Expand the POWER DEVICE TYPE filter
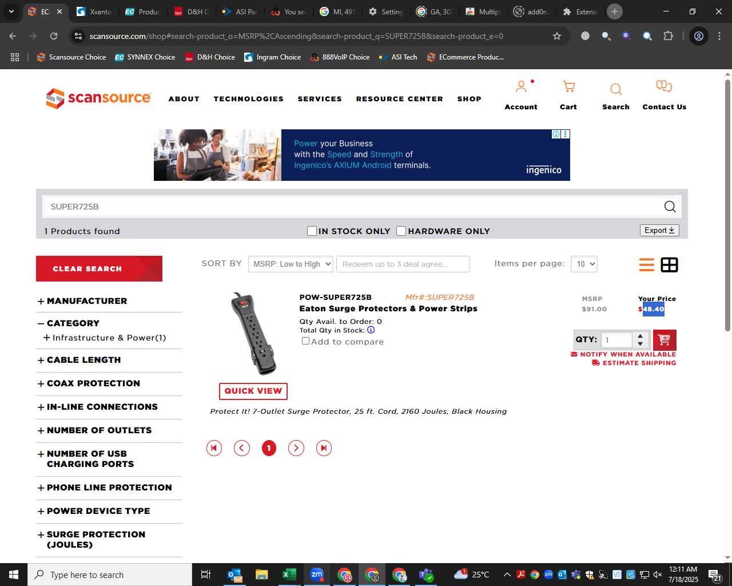The height and width of the screenshot is (586, 732). (41, 511)
